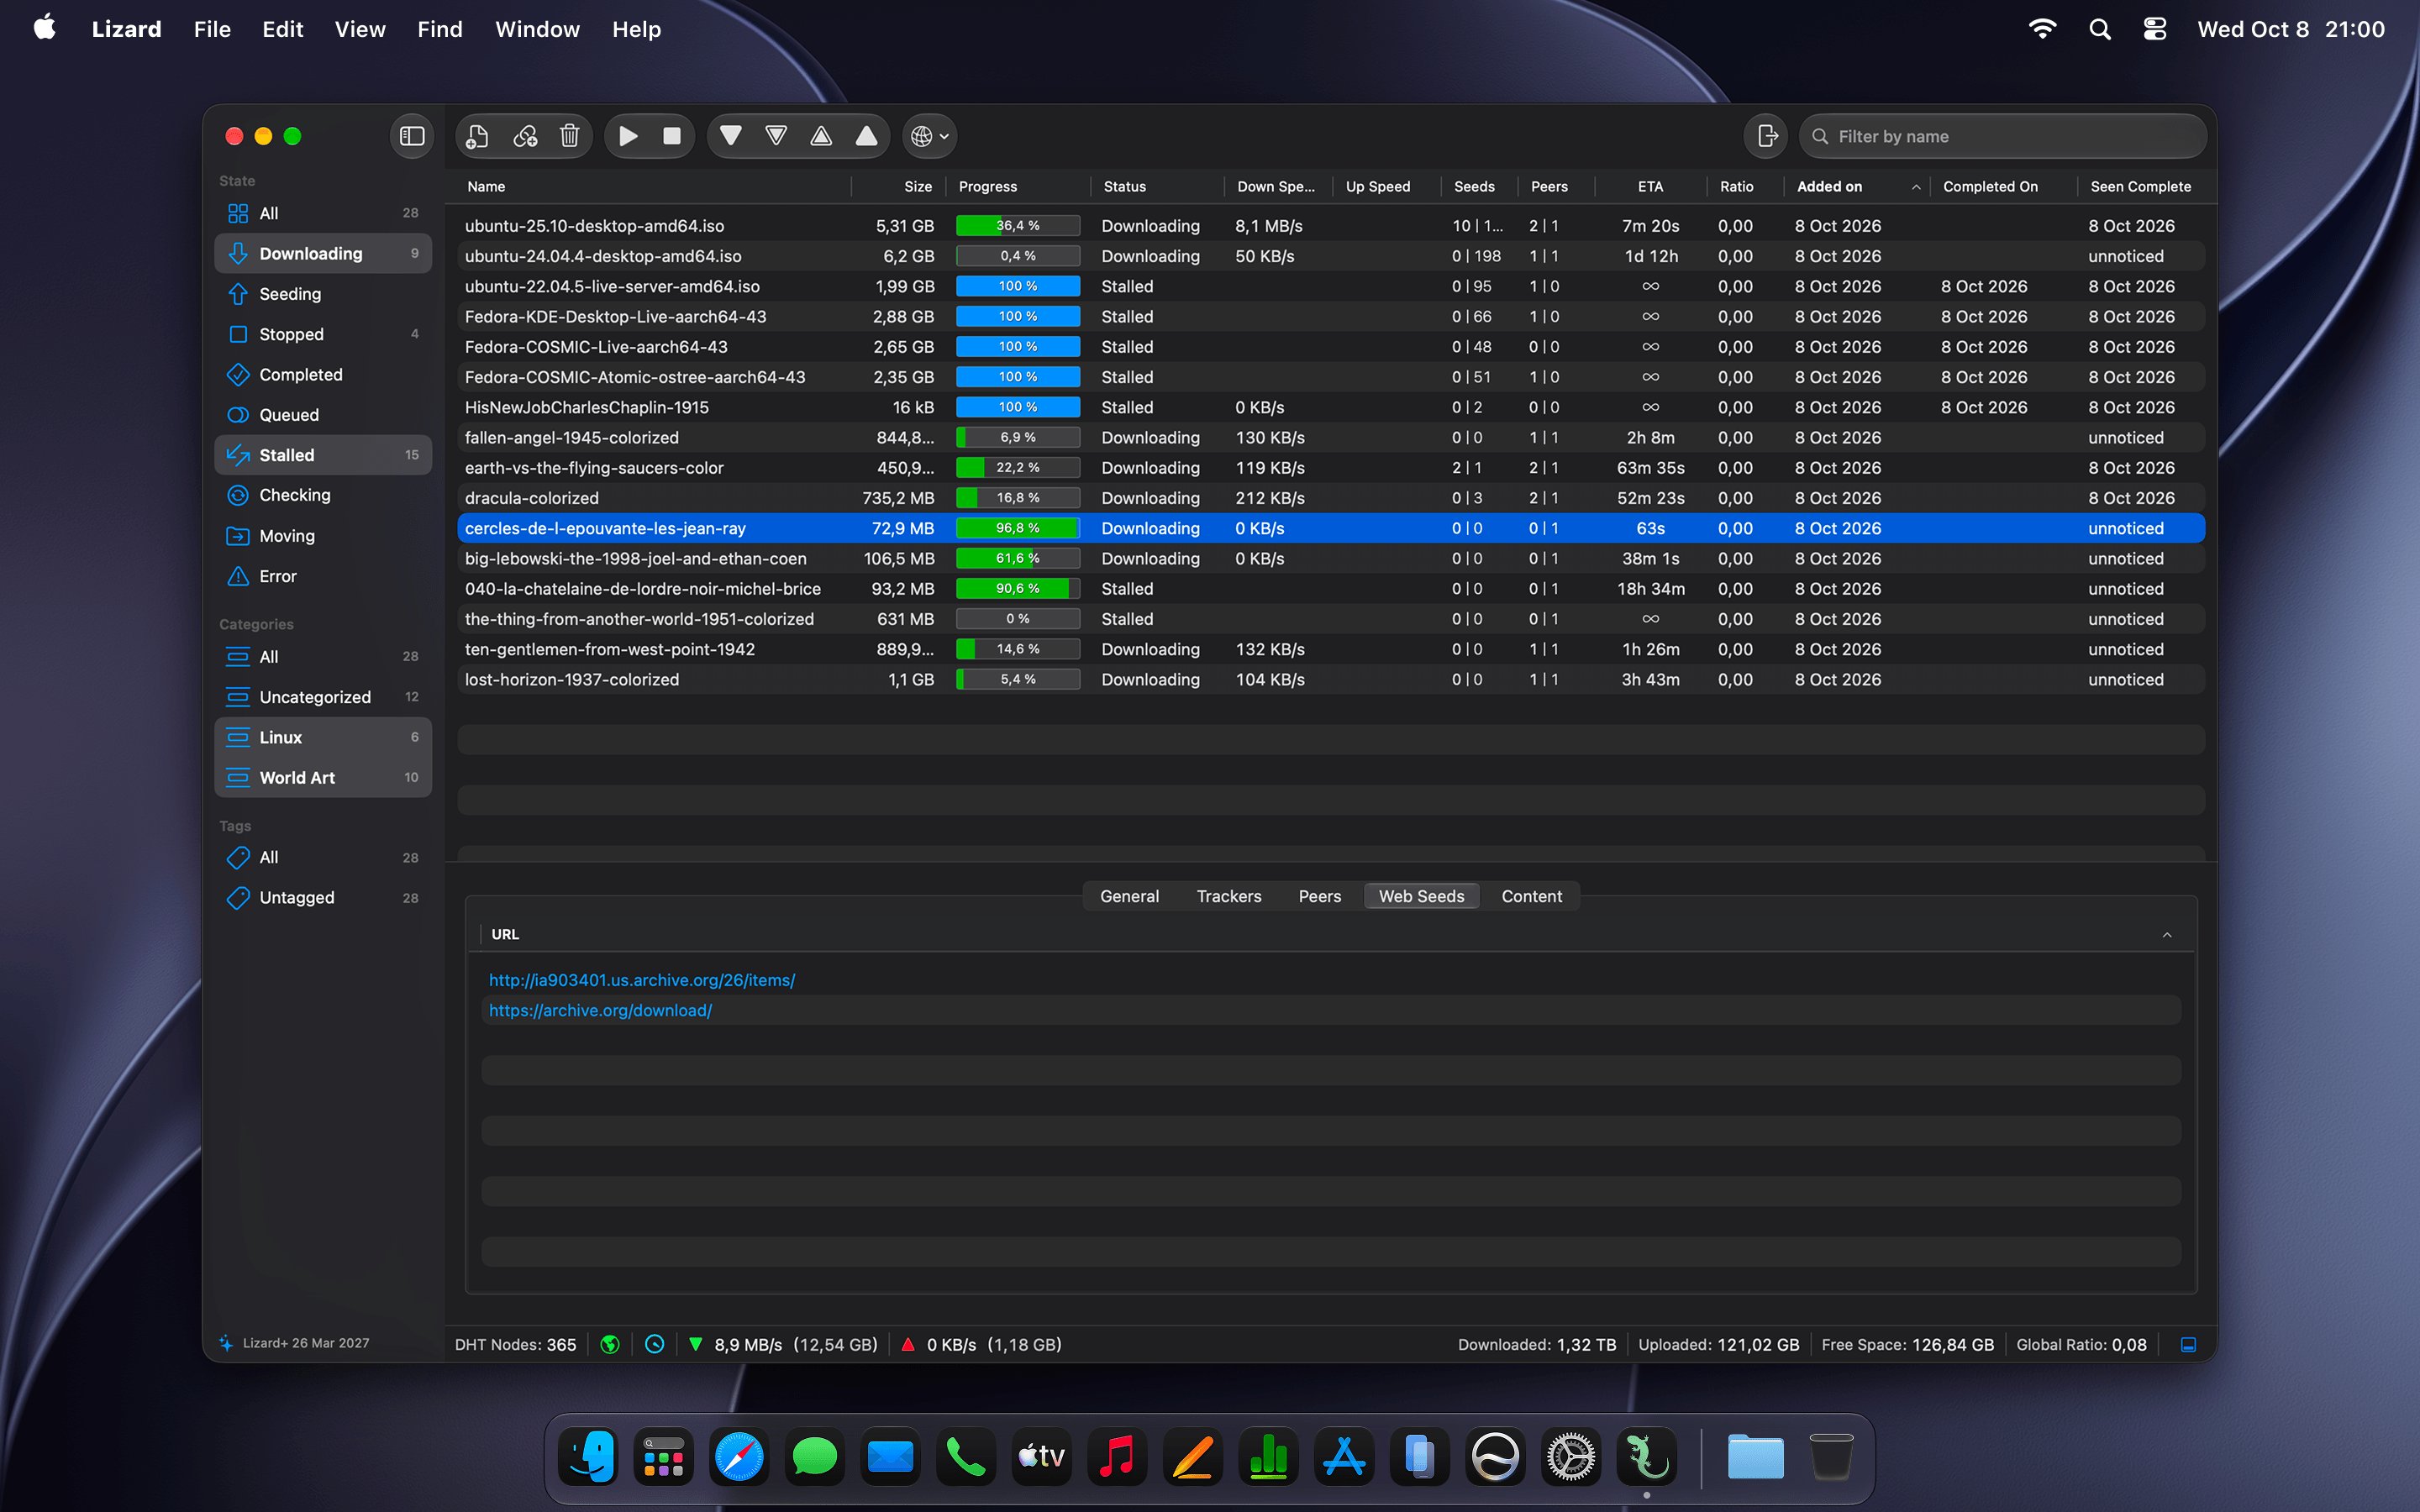Toggle the alternative speed clock icon in the status bar
Viewport: 2420px width, 1512px height.
(654, 1345)
